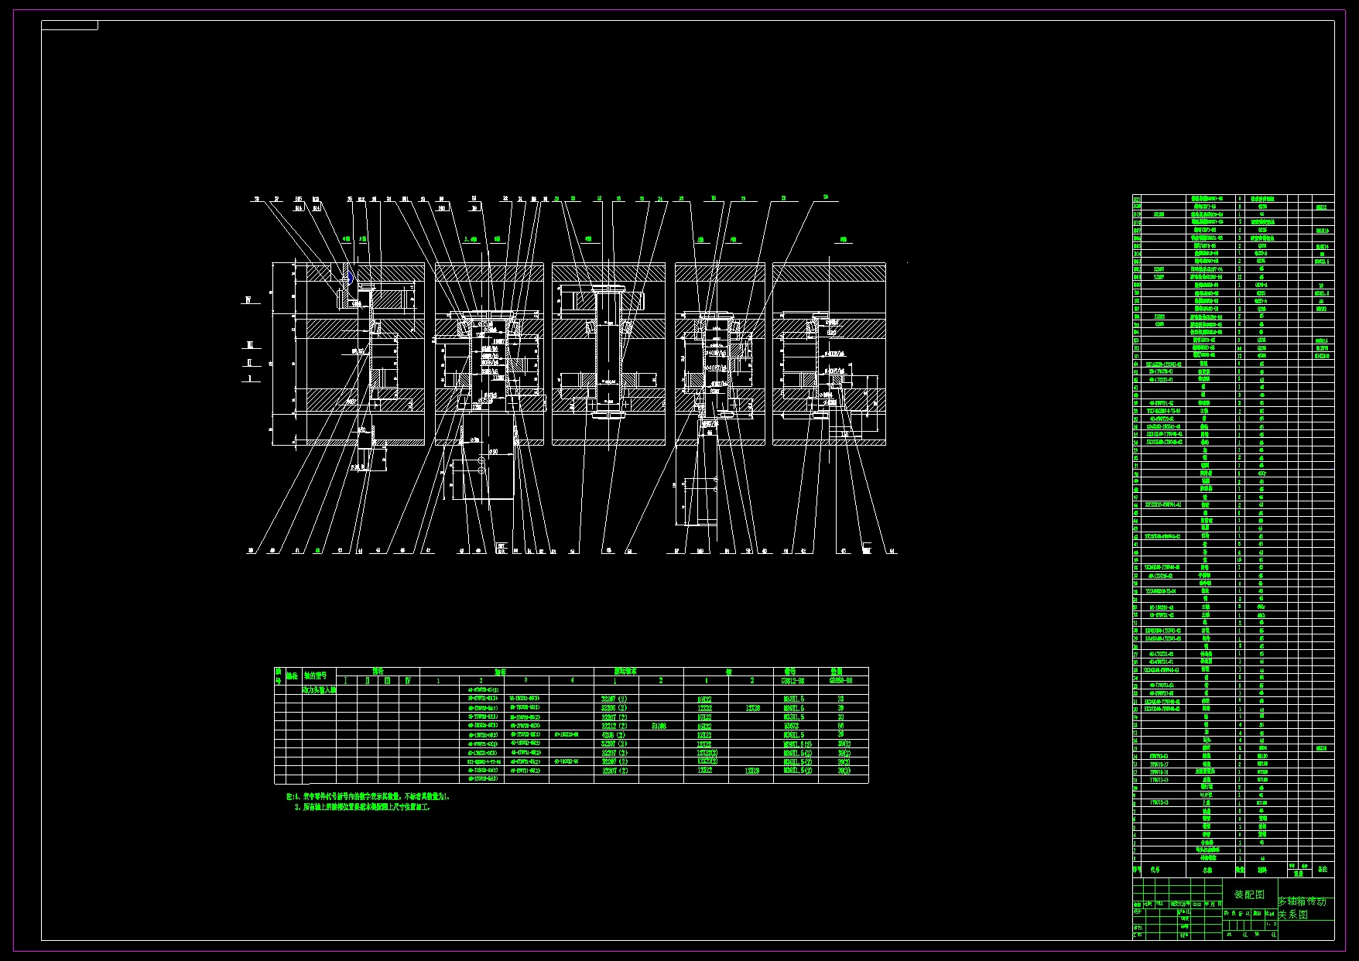Click the GB858-88 column header
The height and width of the screenshot is (961, 1359).
click(x=840, y=681)
